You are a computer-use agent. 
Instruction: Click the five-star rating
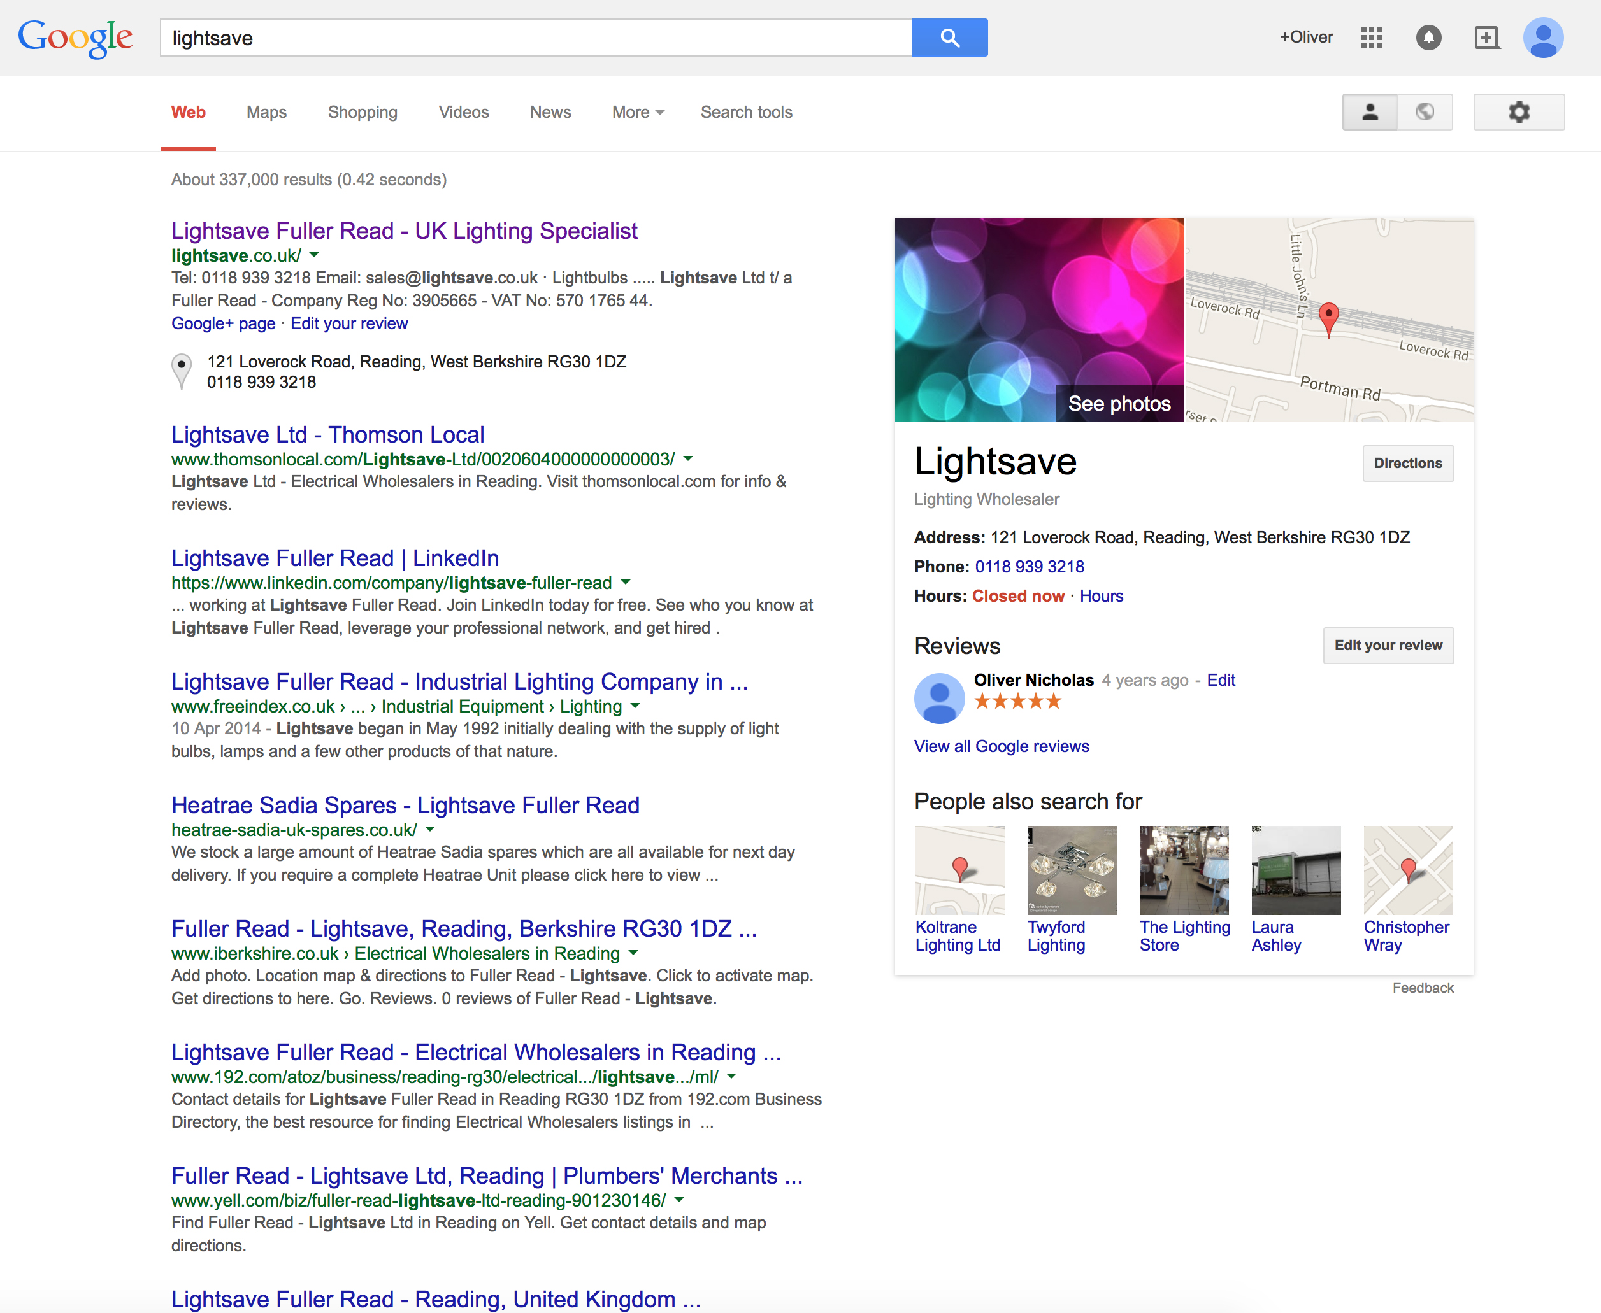pos(1017,701)
